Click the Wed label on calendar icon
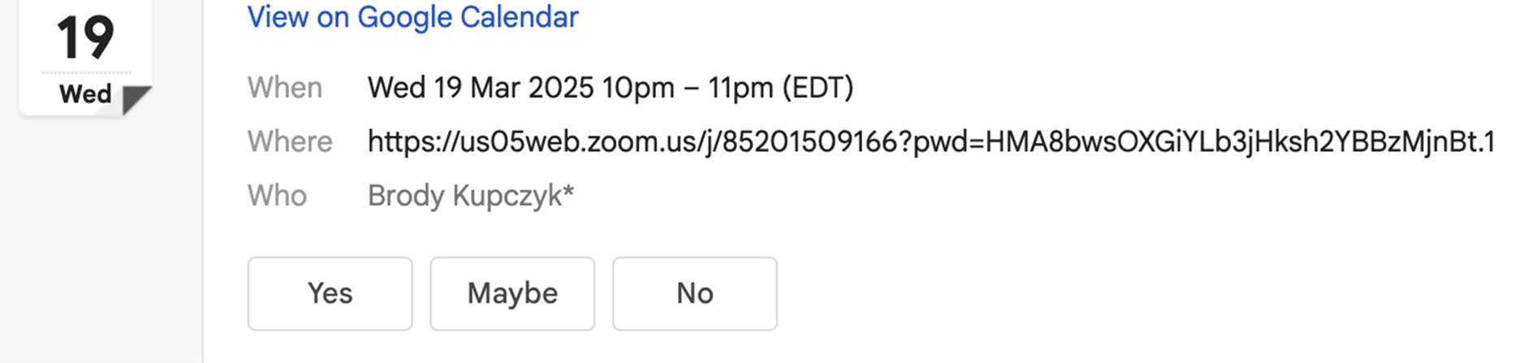The image size is (1519, 363). pos(85,94)
